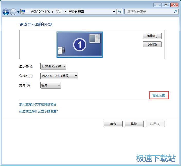The image size is (181, 166).
Task: Click the double-chevron in the address bar
Action: [x=28, y=11]
